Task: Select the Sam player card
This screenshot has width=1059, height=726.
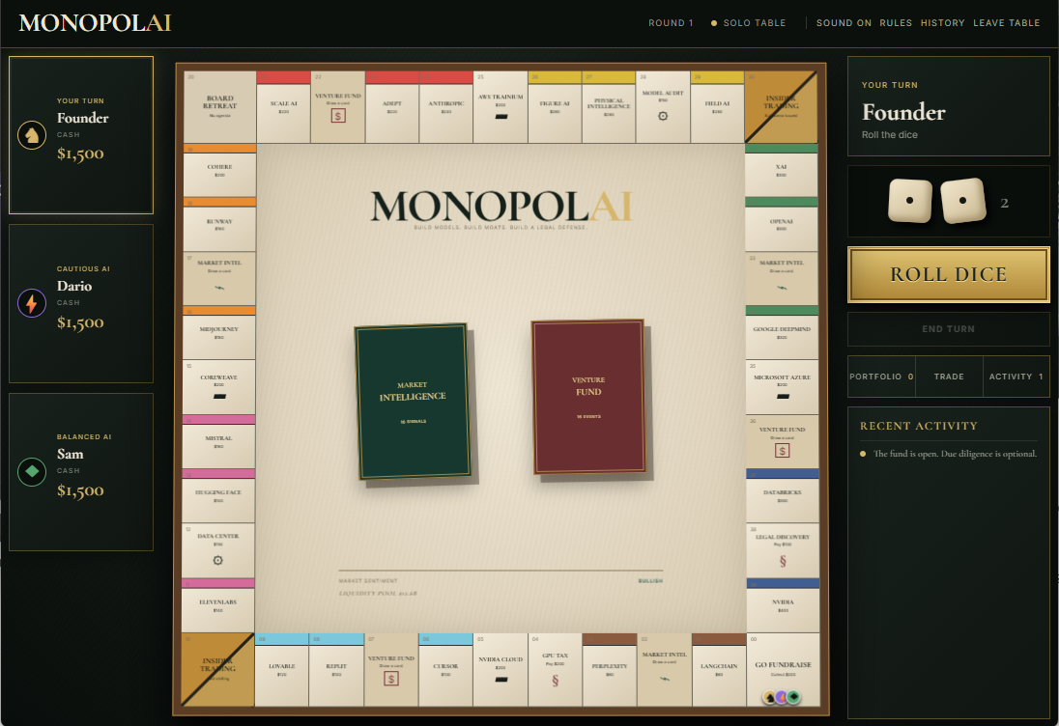Action: [81, 472]
